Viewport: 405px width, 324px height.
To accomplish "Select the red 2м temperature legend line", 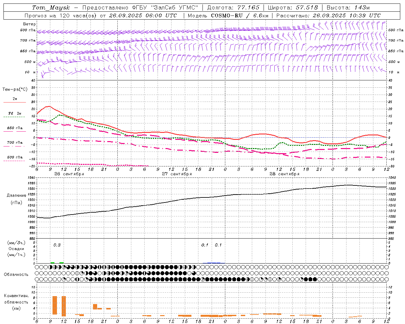I will click(15, 102).
